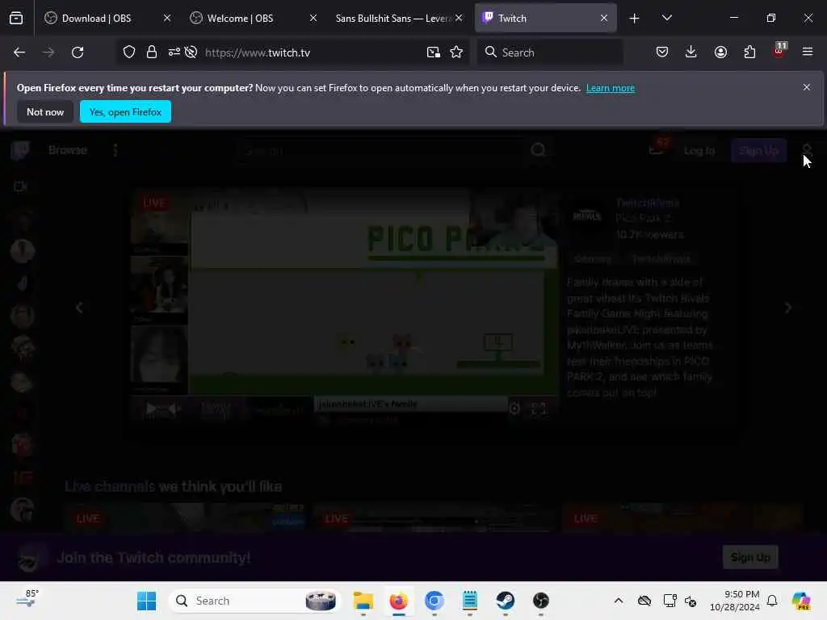Reload the current page
This screenshot has width=827, height=620.
click(x=78, y=52)
